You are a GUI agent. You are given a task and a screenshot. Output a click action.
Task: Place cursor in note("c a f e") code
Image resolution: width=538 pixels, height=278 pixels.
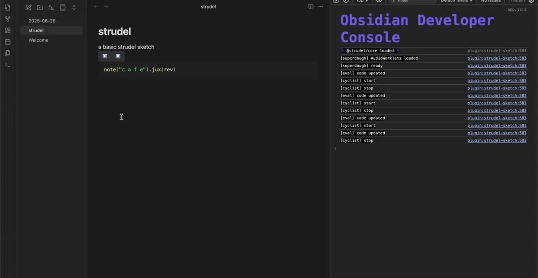[140, 69]
